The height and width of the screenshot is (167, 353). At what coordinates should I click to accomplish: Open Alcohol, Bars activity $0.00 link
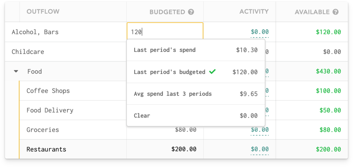point(260,32)
